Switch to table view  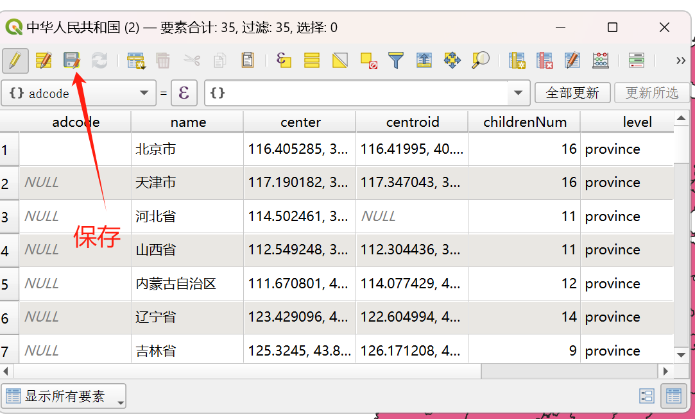673,396
